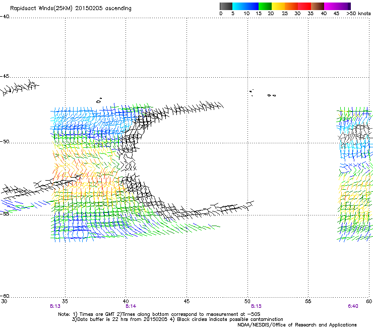Click the '-60' latitude axis label

click(x=5, y=296)
